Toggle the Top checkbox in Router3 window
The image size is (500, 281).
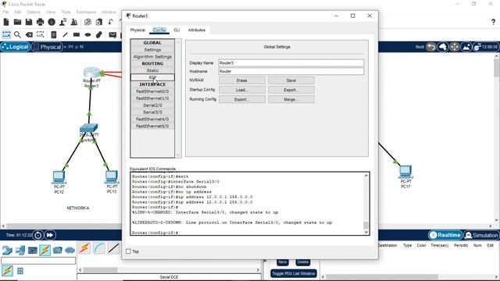click(x=128, y=251)
